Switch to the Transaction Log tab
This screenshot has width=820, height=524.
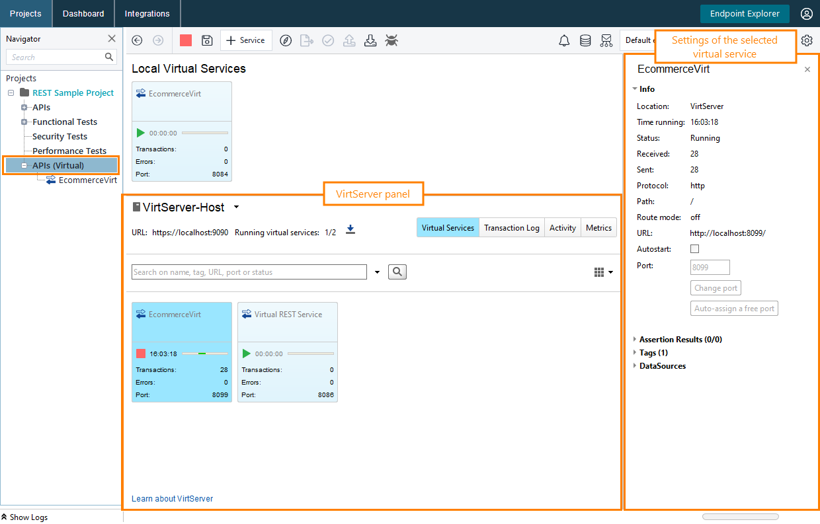tap(511, 228)
